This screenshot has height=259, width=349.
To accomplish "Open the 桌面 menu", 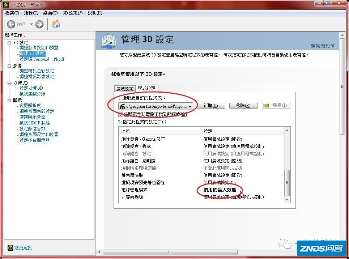I will pyautogui.click(x=50, y=13).
